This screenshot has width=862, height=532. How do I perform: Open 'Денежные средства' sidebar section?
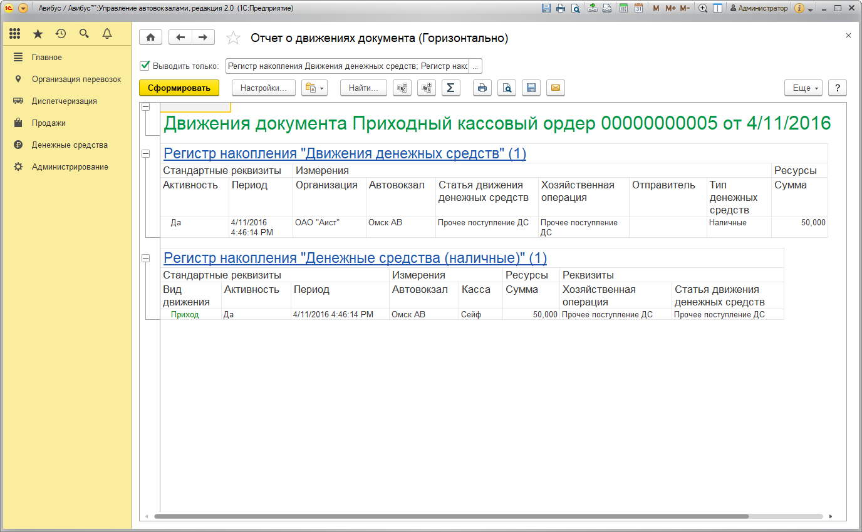pyautogui.click(x=70, y=145)
